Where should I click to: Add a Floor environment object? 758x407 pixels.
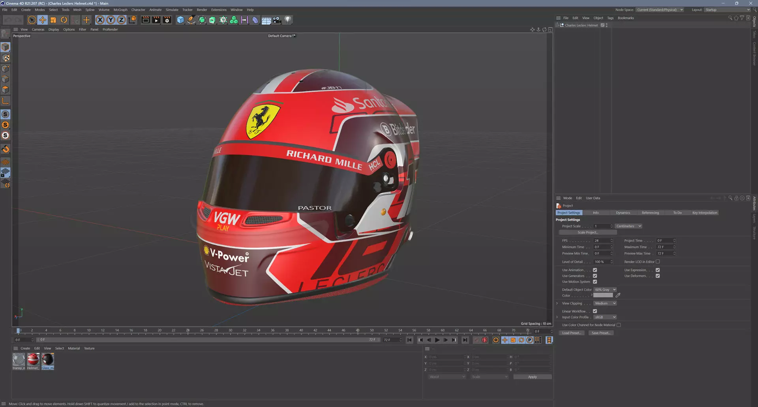click(266, 20)
